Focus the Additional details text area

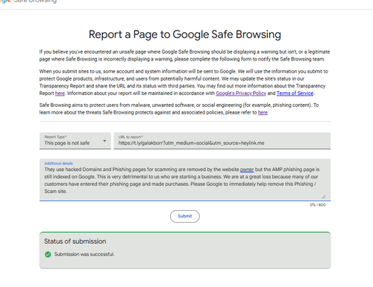[185, 179]
